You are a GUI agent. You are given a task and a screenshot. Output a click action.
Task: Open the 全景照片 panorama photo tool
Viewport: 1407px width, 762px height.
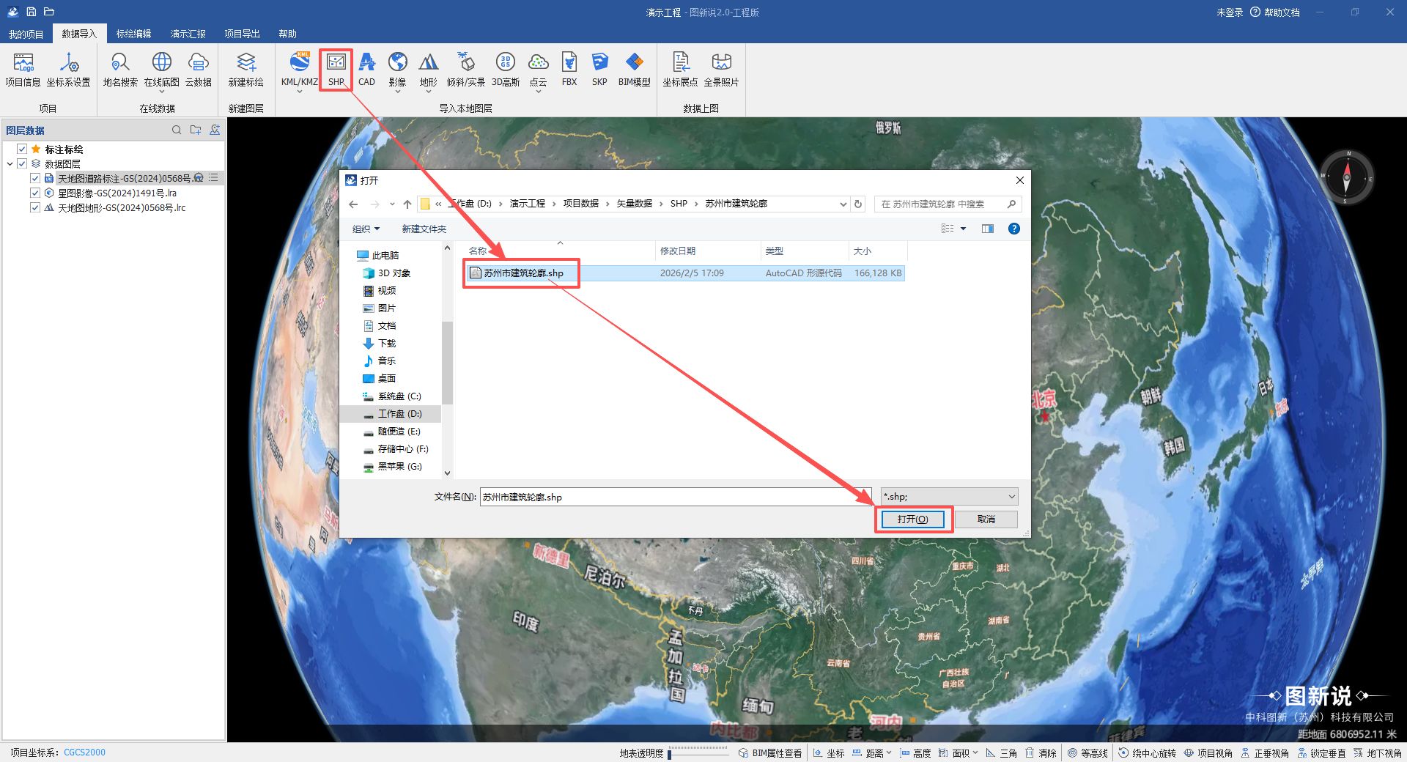coord(722,70)
